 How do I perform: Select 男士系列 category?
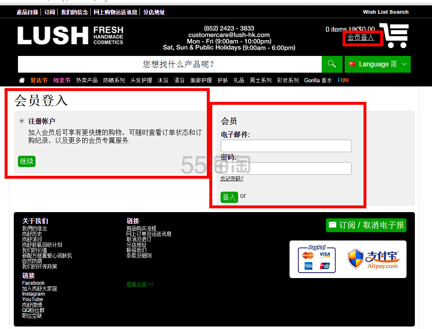coord(261,80)
